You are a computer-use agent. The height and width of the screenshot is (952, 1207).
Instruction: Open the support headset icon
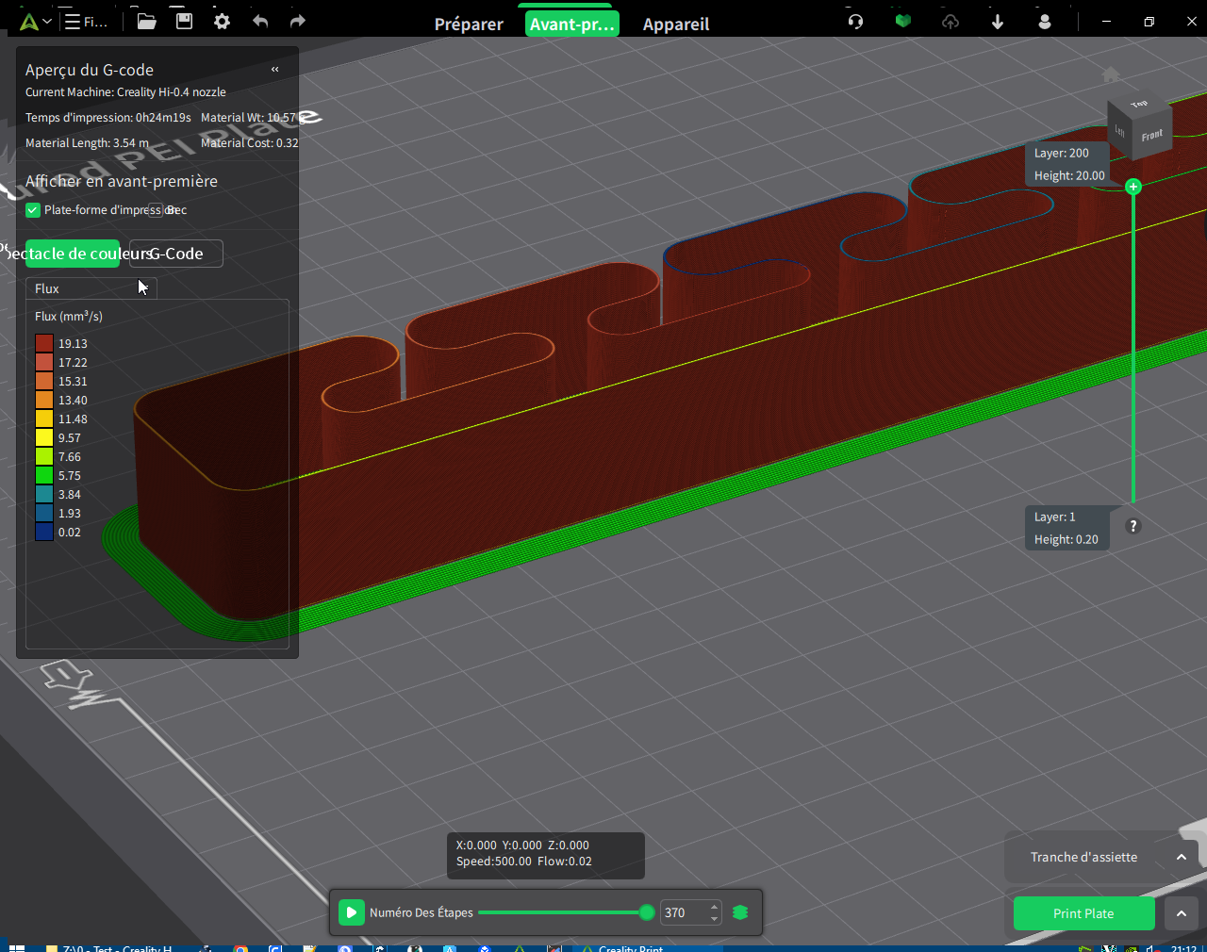pyautogui.click(x=855, y=21)
